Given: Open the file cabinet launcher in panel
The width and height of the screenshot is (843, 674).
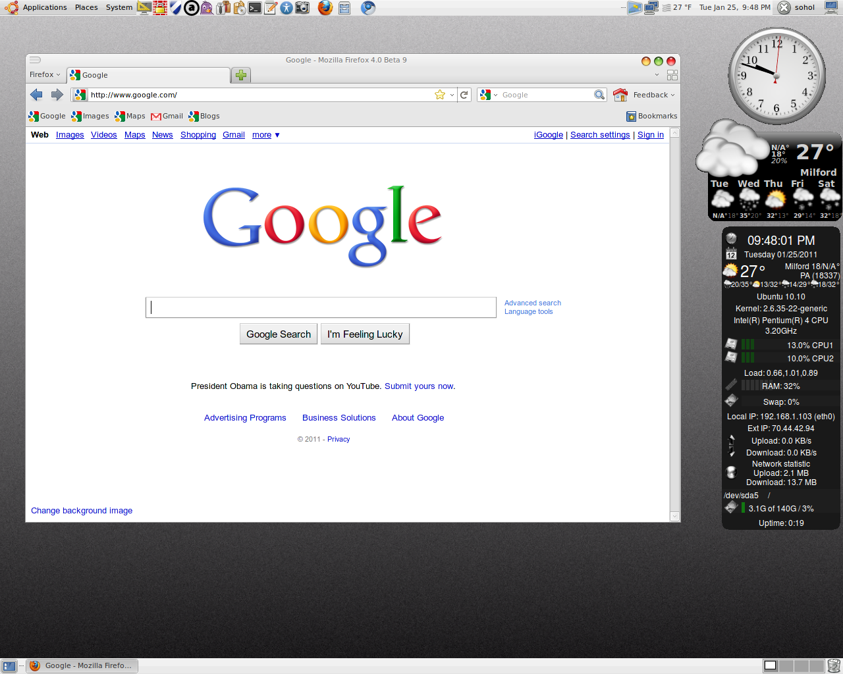Looking at the screenshot, I should [344, 8].
